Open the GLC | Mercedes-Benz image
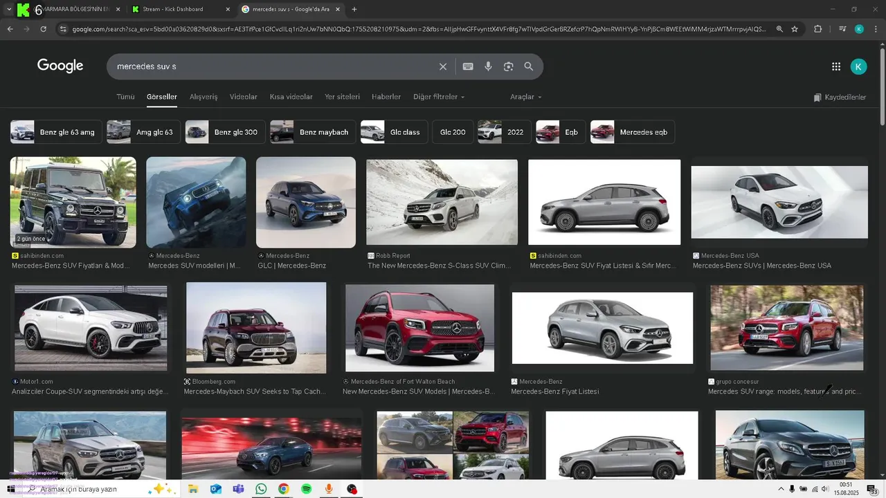The image size is (886, 498). click(306, 202)
